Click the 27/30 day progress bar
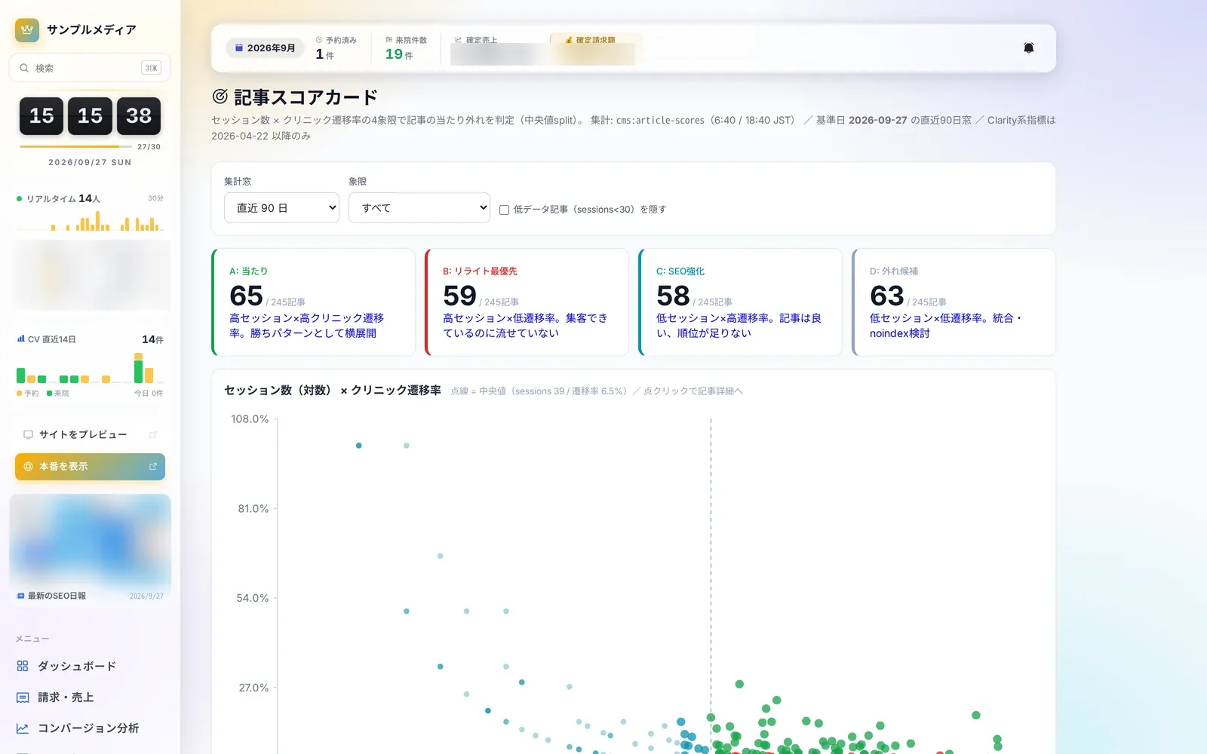This screenshot has width=1207, height=754. (x=75, y=146)
